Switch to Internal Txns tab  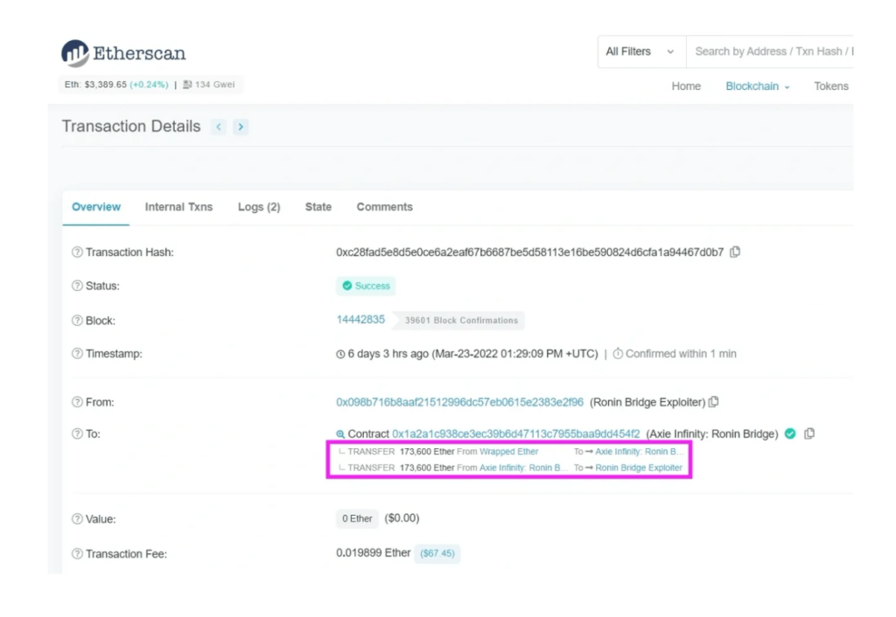[178, 207]
